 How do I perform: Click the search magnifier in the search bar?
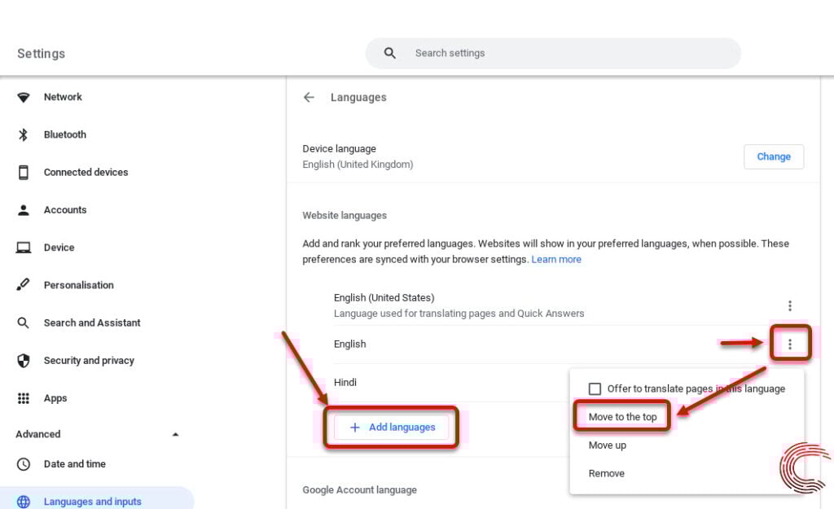390,53
